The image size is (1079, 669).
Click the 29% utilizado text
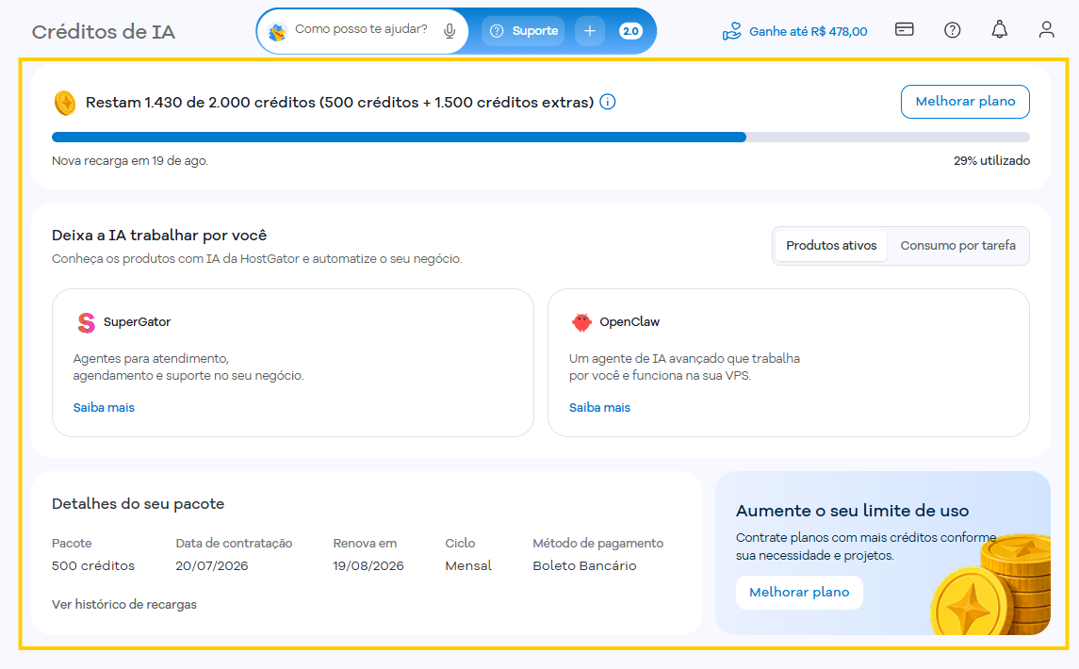click(991, 161)
